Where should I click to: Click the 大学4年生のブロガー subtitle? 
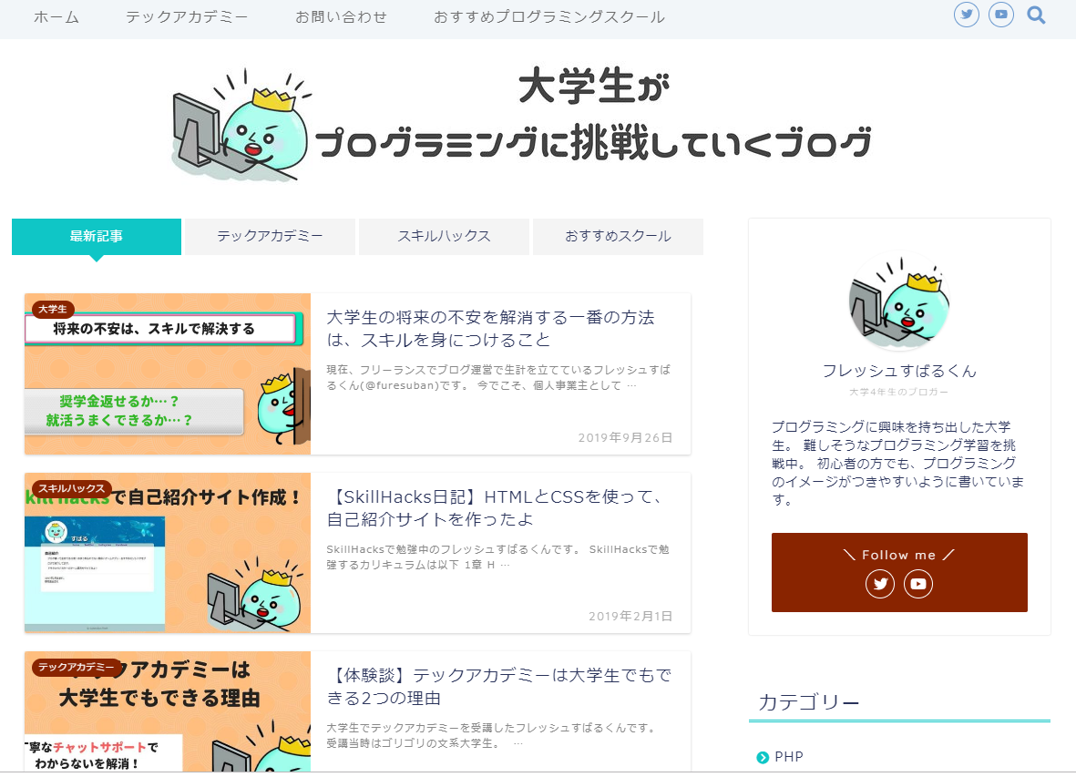[x=899, y=393]
